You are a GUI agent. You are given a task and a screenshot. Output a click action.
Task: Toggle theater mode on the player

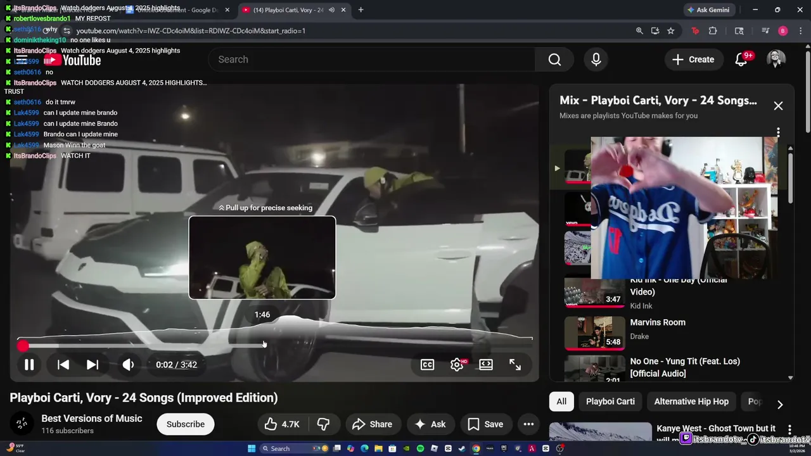click(486, 365)
